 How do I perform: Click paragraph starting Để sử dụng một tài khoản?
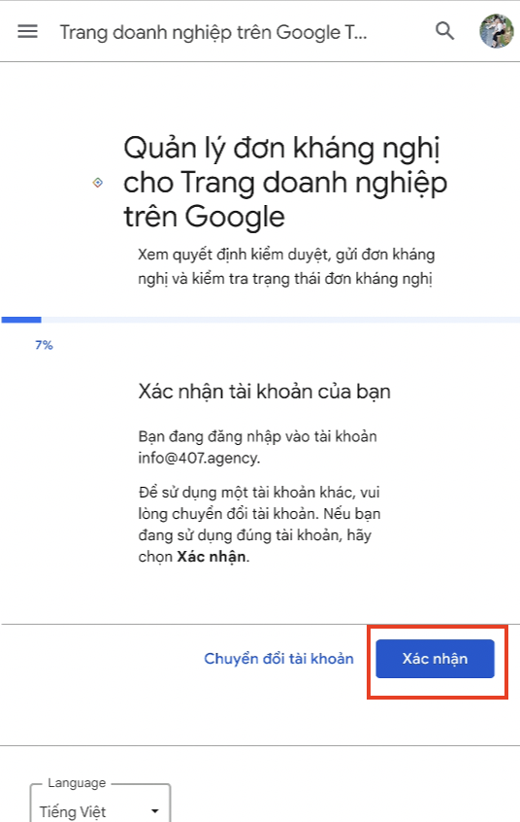pyautogui.click(x=259, y=525)
